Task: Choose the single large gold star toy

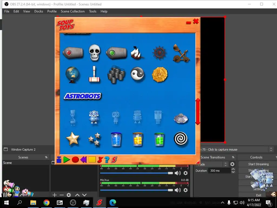Action: pyautogui.click(x=72, y=138)
